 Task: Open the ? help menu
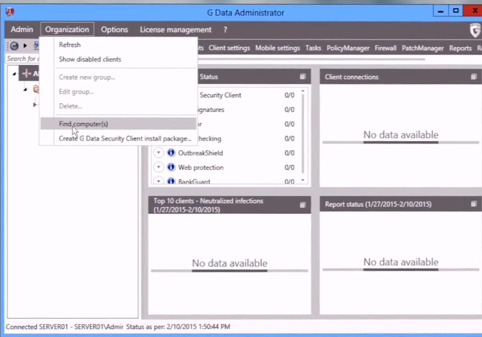click(225, 29)
